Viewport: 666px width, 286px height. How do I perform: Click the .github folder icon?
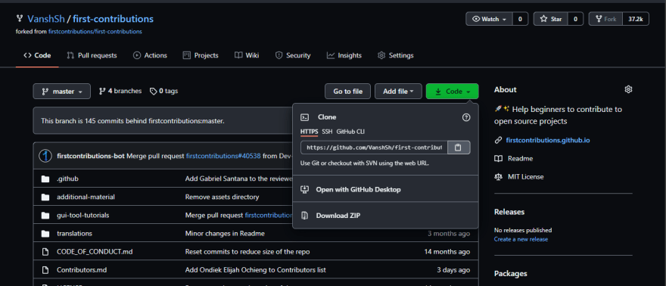45,179
